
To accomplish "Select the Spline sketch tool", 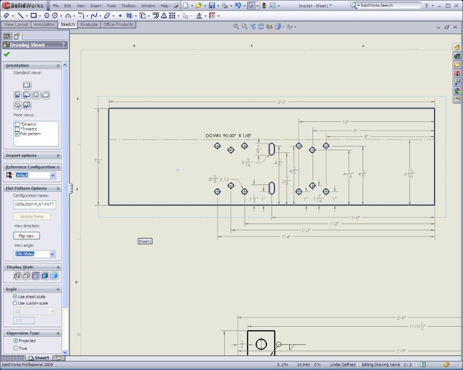I will (94, 16).
